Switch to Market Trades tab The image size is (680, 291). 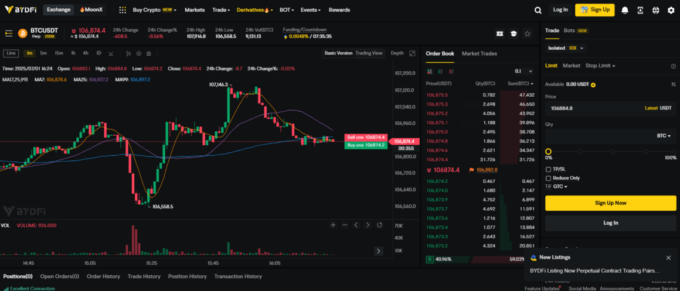click(479, 54)
